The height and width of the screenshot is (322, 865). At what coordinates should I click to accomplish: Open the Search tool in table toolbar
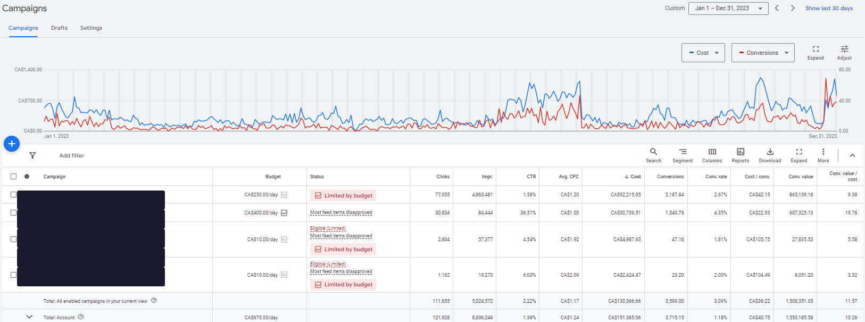653,155
